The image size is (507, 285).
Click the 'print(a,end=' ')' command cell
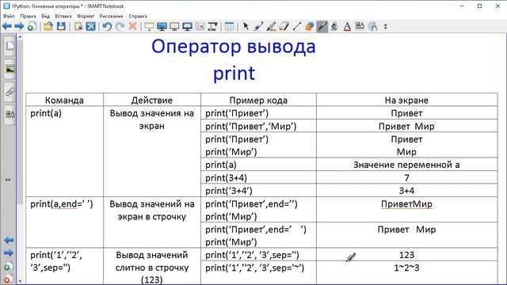click(65, 222)
